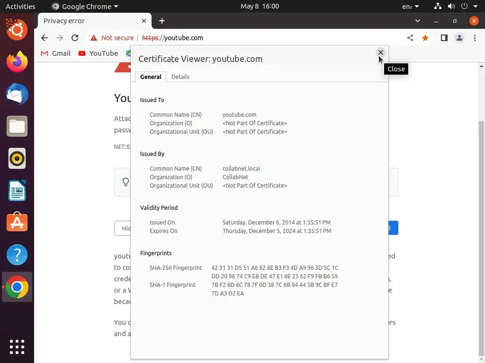Open LibreOffice Writer from dock
This screenshot has width=485, height=363.
coord(17,191)
